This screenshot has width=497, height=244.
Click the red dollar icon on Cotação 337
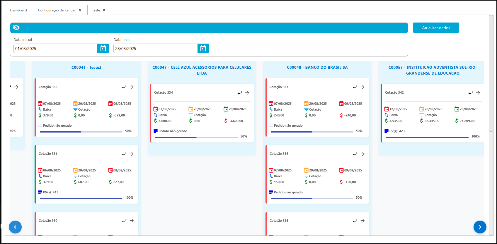click(341, 115)
